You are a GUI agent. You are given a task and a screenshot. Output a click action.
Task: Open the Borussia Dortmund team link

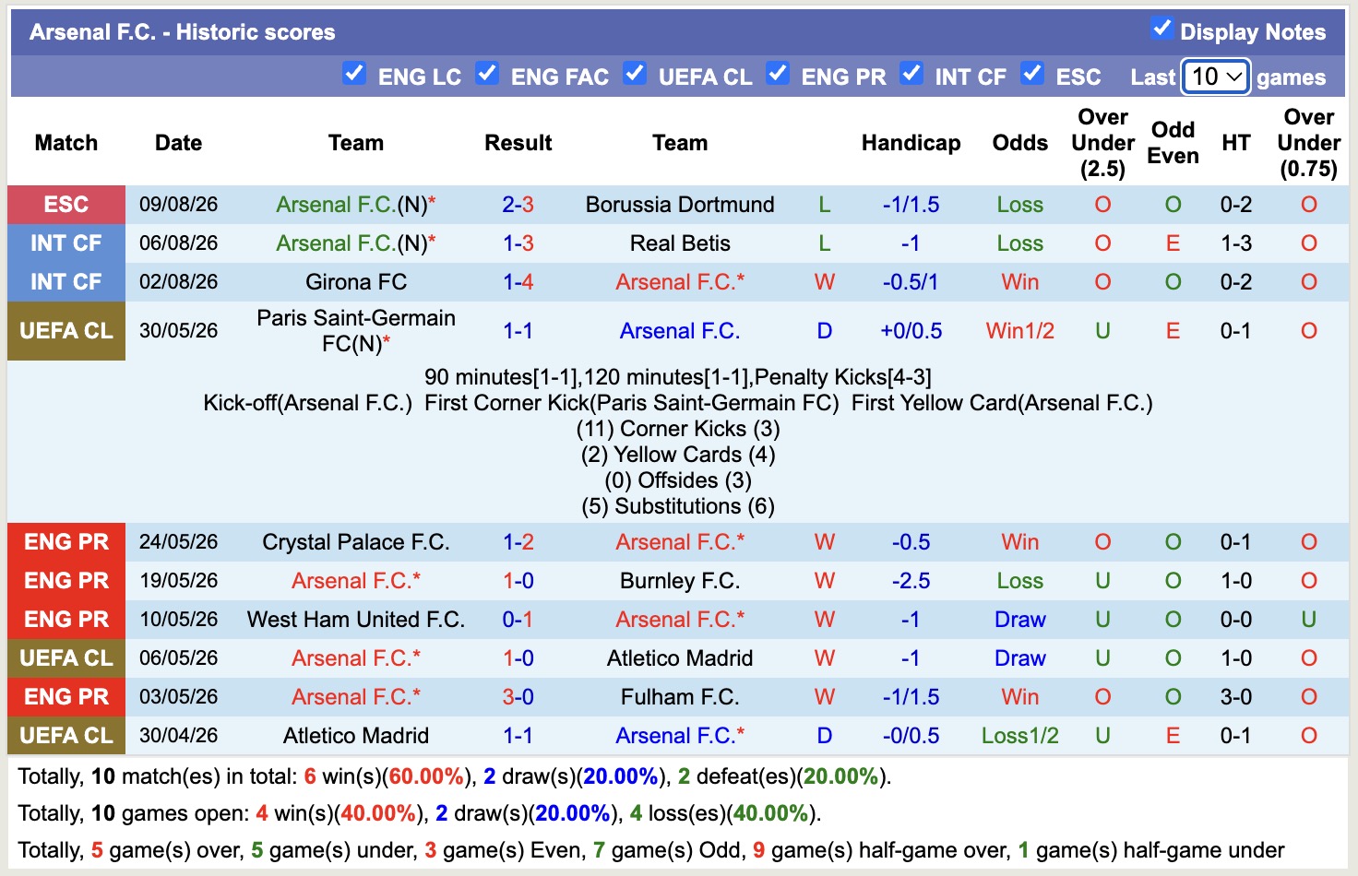[680, 205]
